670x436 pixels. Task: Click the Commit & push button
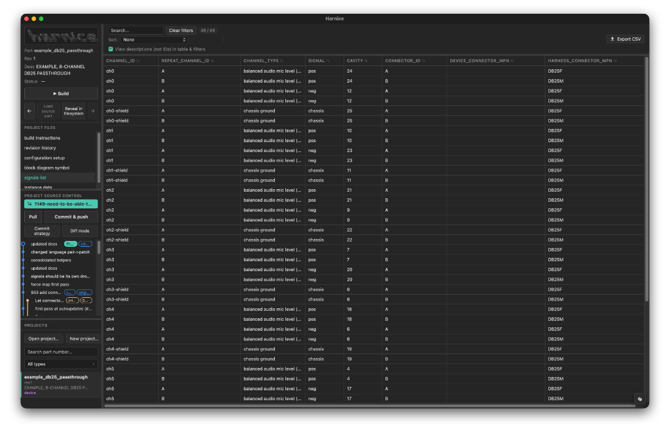[x=71, y=217]
